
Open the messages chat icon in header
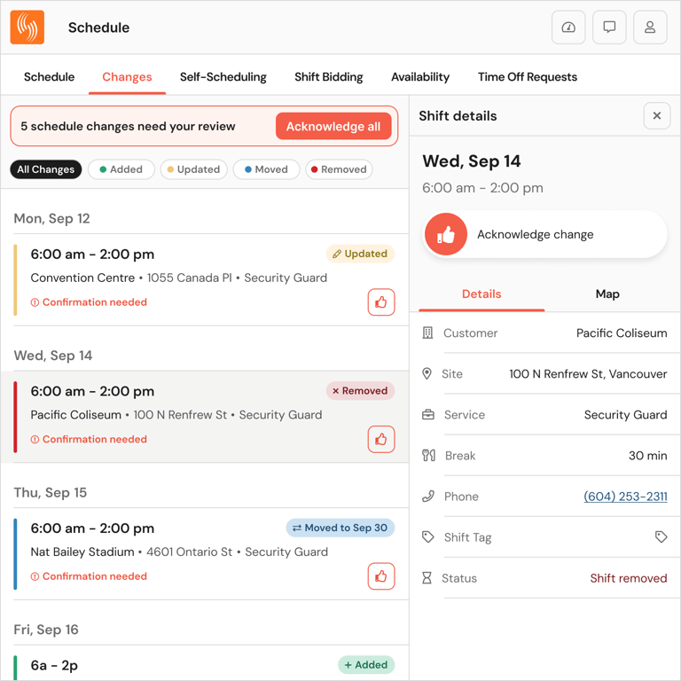609,27
